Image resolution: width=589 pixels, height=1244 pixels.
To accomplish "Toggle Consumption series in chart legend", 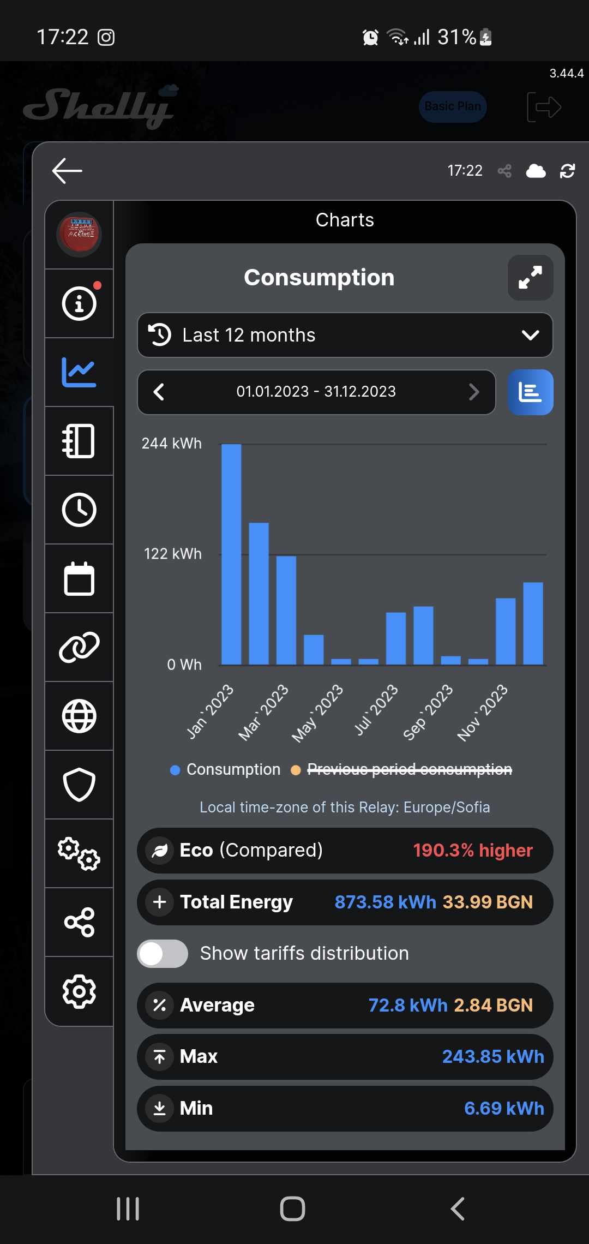I will tap(225, 769).
